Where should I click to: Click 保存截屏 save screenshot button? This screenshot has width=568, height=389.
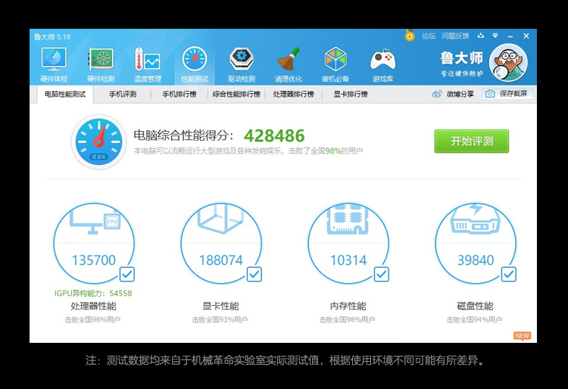(x=507, y=94)
